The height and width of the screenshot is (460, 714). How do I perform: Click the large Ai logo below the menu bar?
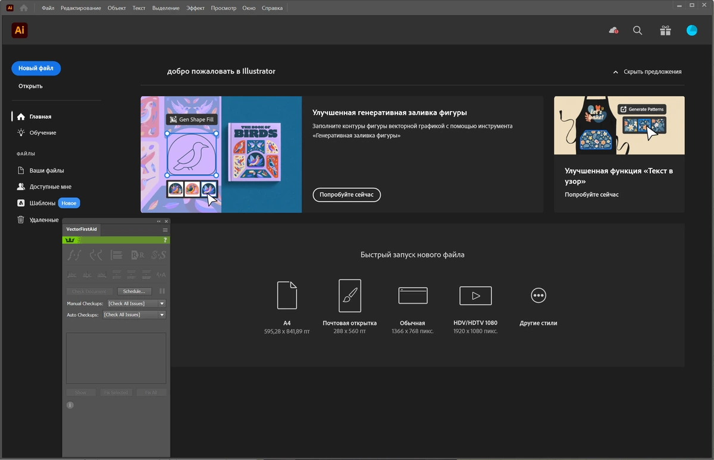coord(20,30)
